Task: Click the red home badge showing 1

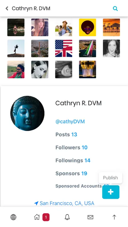Action: pos(46,217)
